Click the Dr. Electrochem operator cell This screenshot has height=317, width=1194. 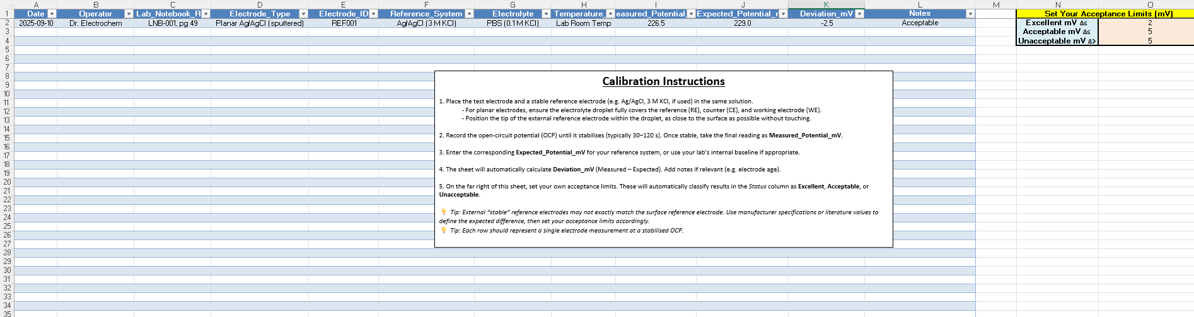click(x=95, y=23)
